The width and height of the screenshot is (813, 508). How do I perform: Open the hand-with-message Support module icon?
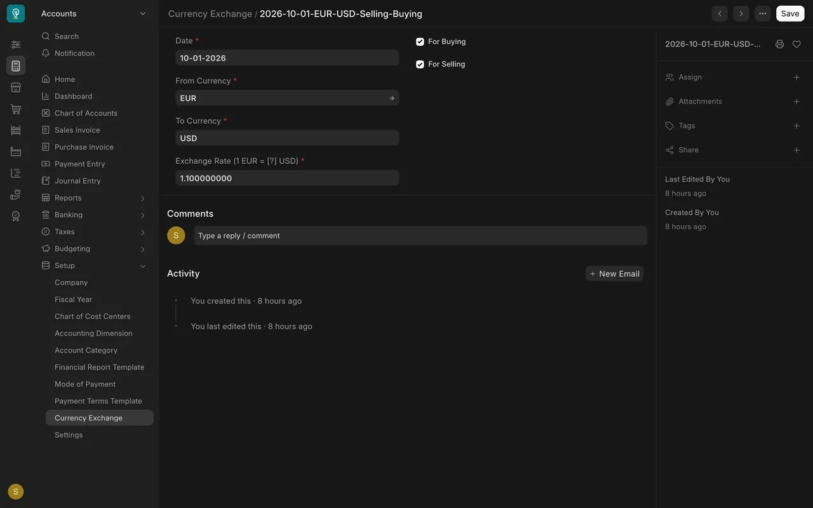point(16,195)
